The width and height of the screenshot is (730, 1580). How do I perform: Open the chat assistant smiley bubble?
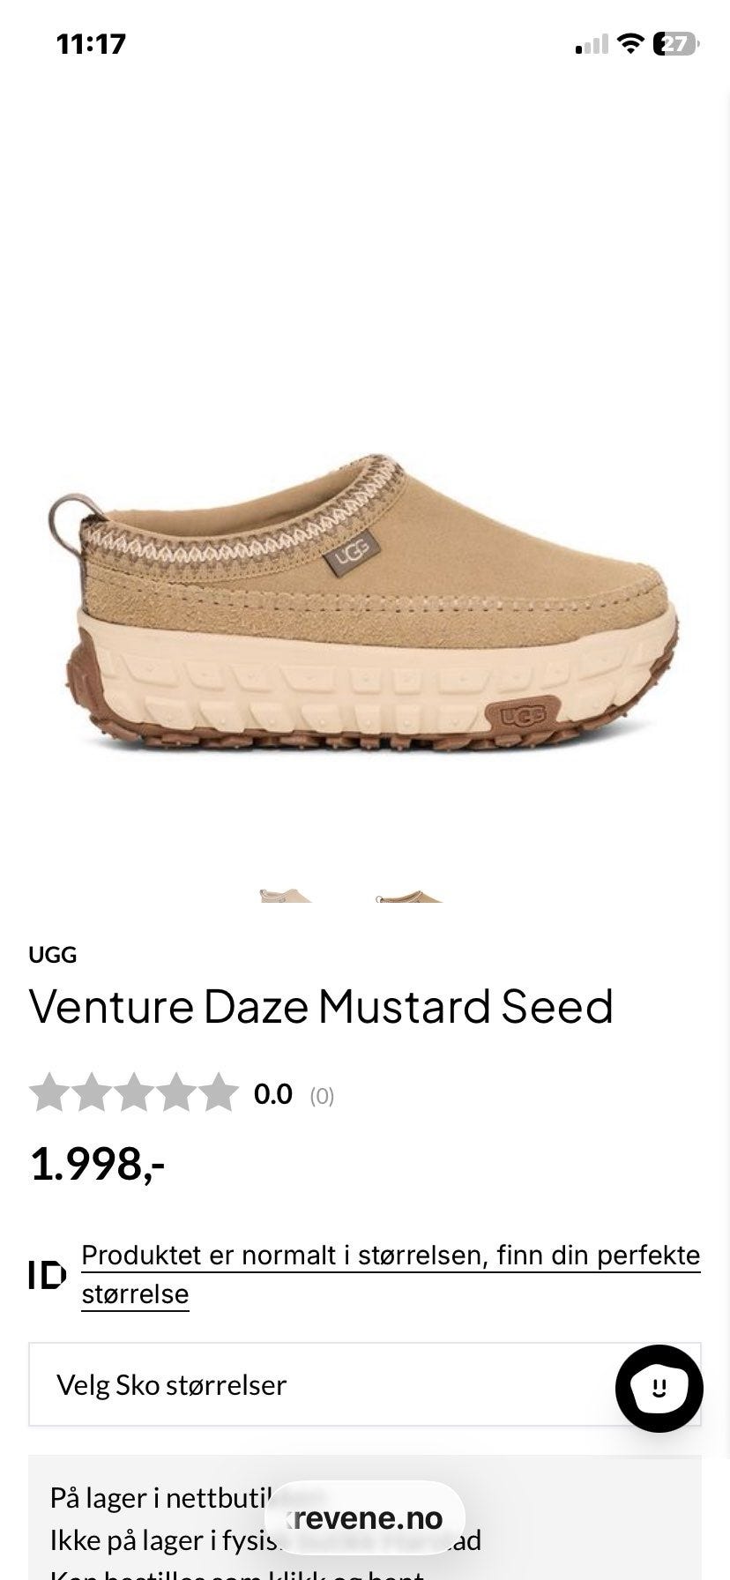click(659, 1388)
